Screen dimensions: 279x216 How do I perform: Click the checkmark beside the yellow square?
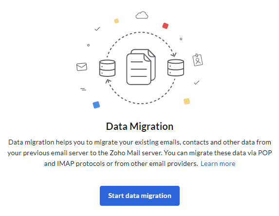click(97, 29)
